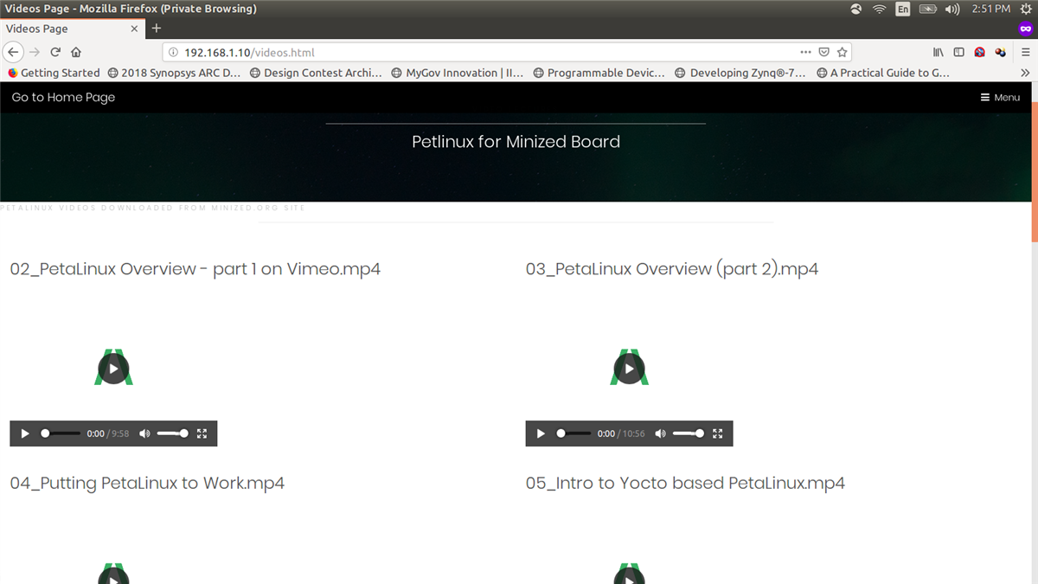Open Developing Zynq bookmark

click(740, 73)
